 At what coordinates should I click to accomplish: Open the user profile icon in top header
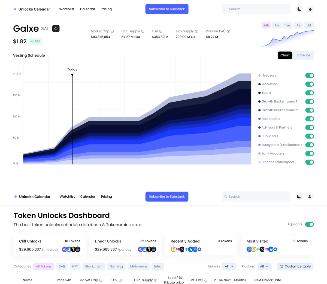click(x=310, y=9)
